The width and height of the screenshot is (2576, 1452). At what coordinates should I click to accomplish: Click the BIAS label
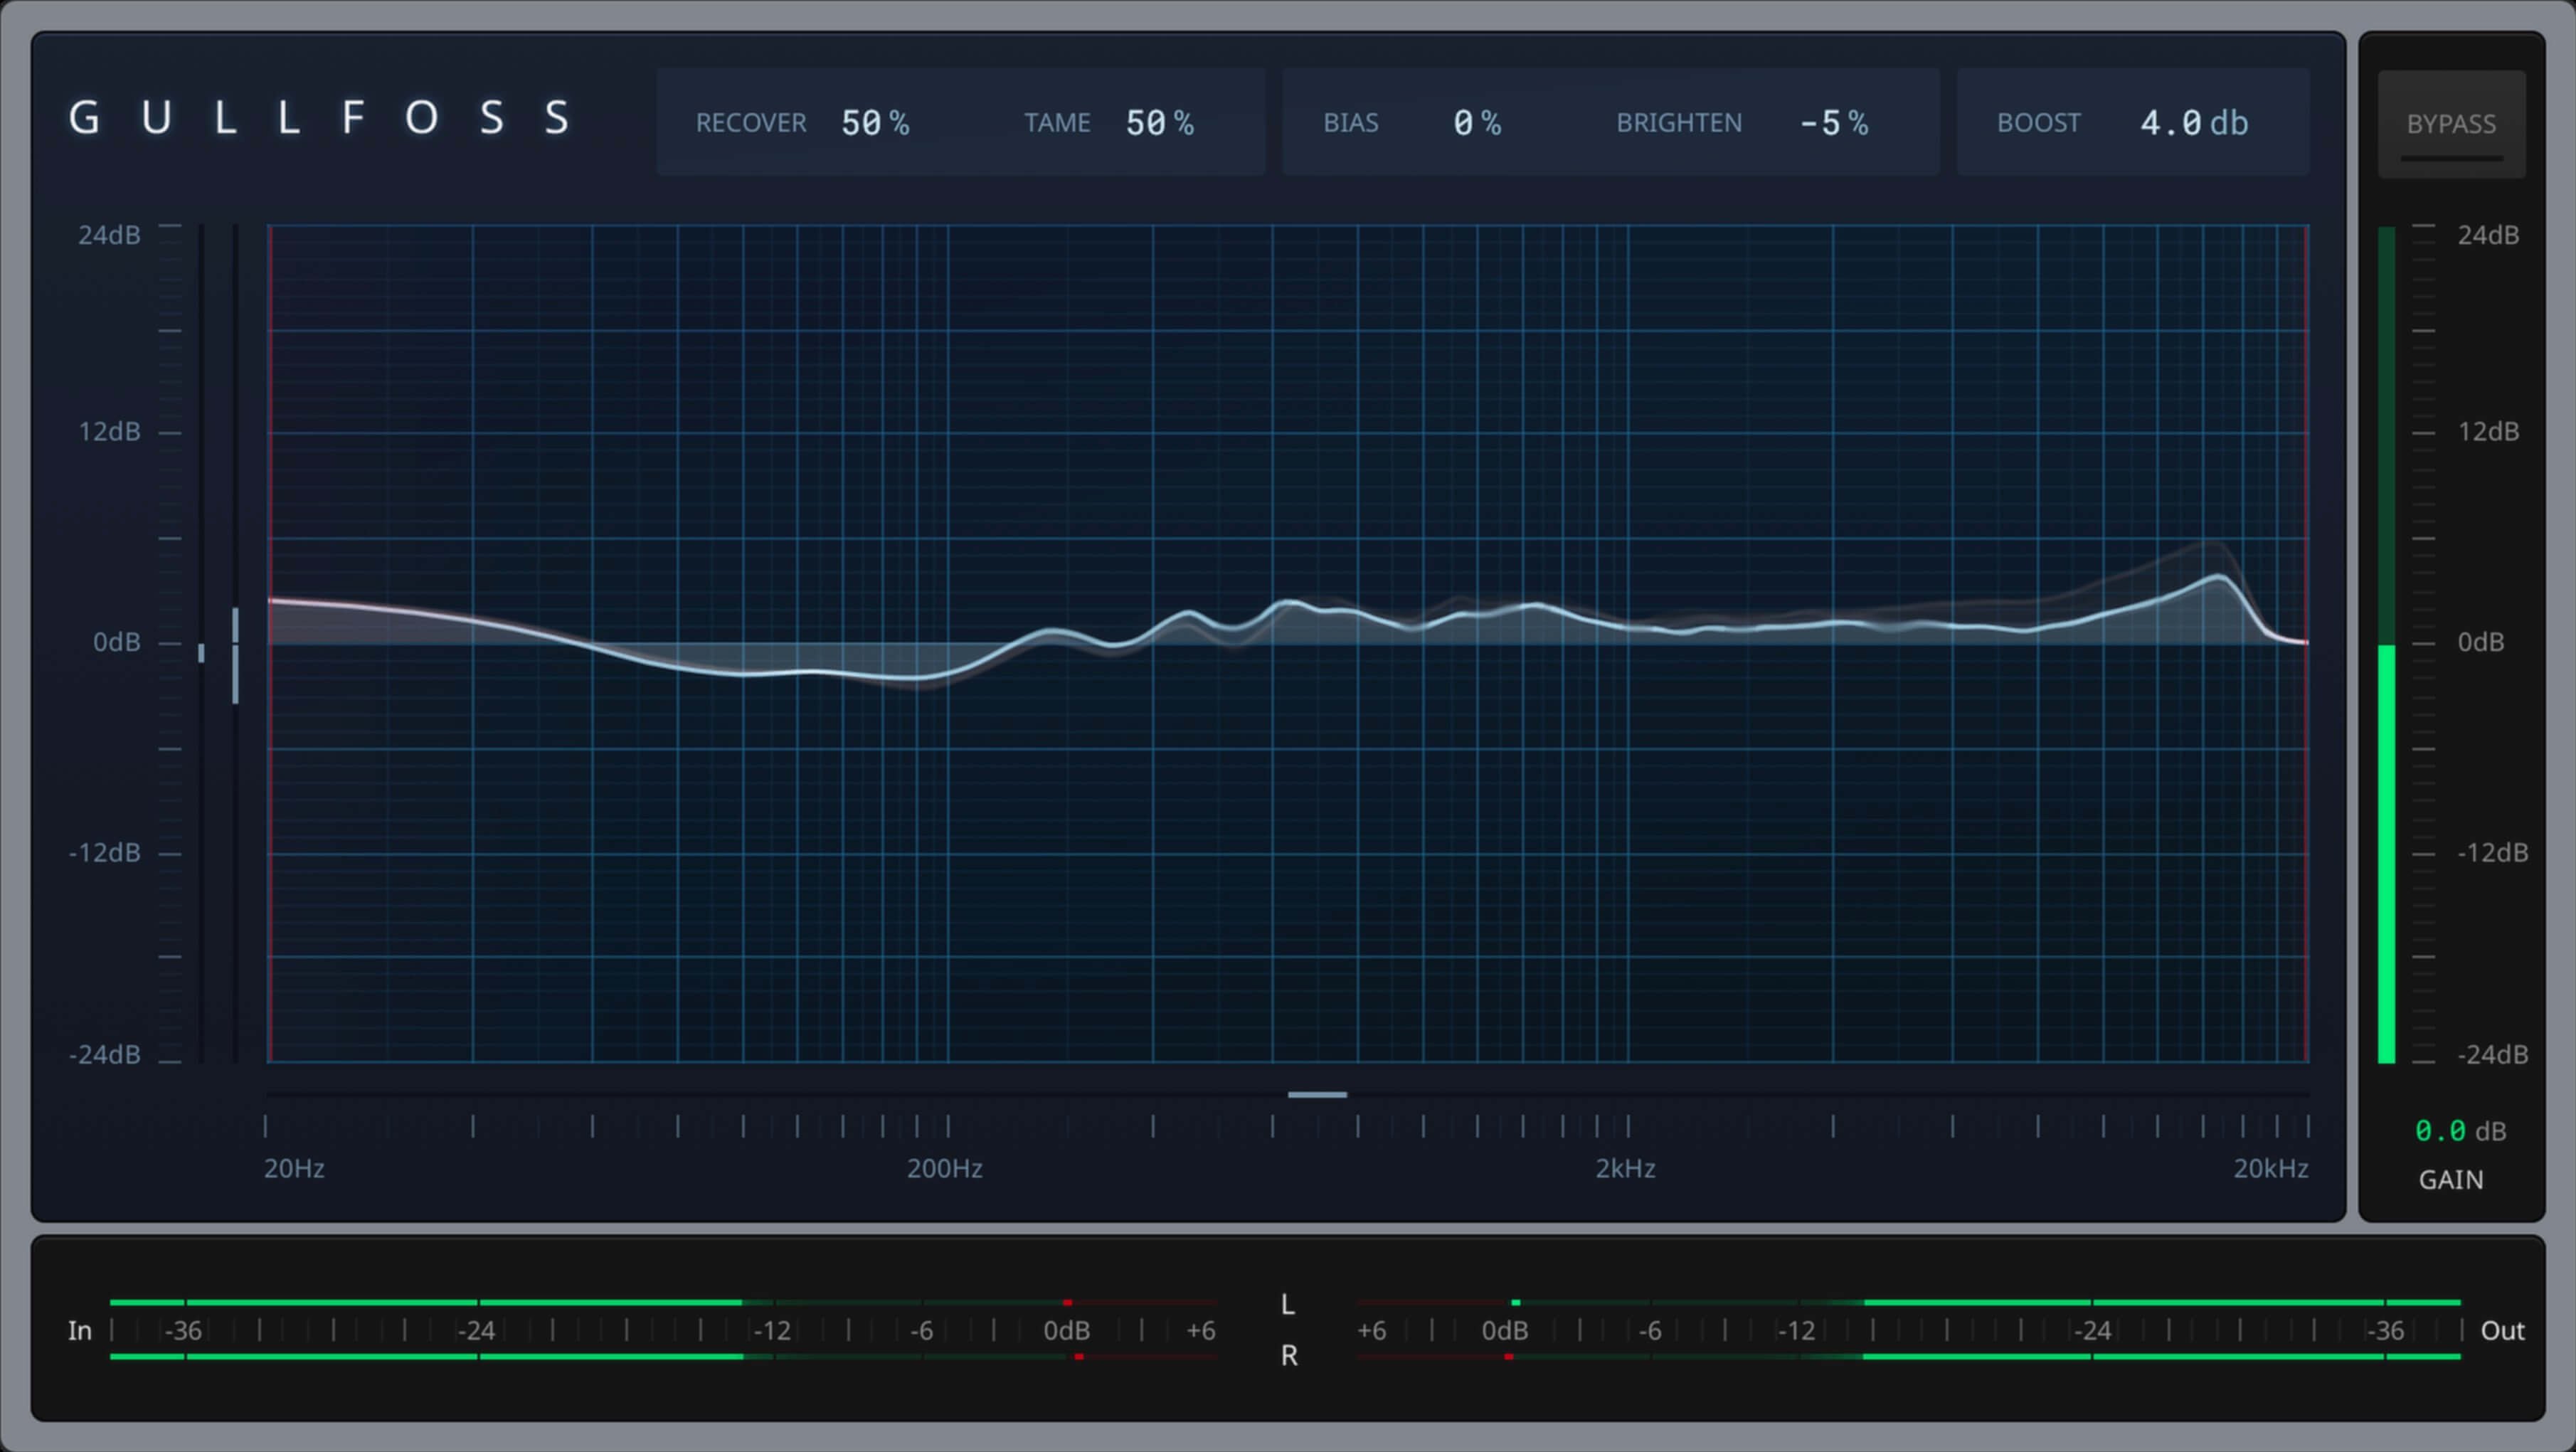1350,123
